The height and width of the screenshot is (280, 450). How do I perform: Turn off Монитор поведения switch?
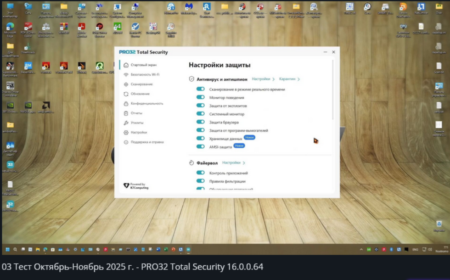[200, 97]
